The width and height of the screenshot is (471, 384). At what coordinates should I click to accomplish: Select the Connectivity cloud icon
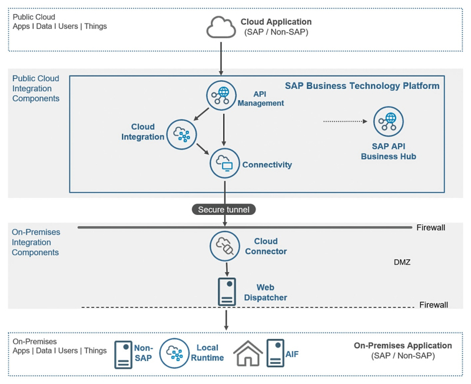[x=225, y=163]
